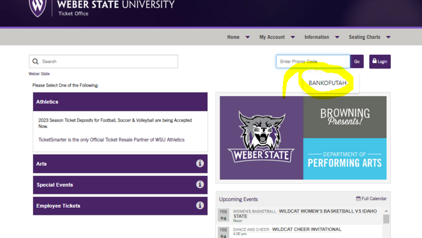
Task: Click the Weber State W shield logo
Action: point(38,7)
